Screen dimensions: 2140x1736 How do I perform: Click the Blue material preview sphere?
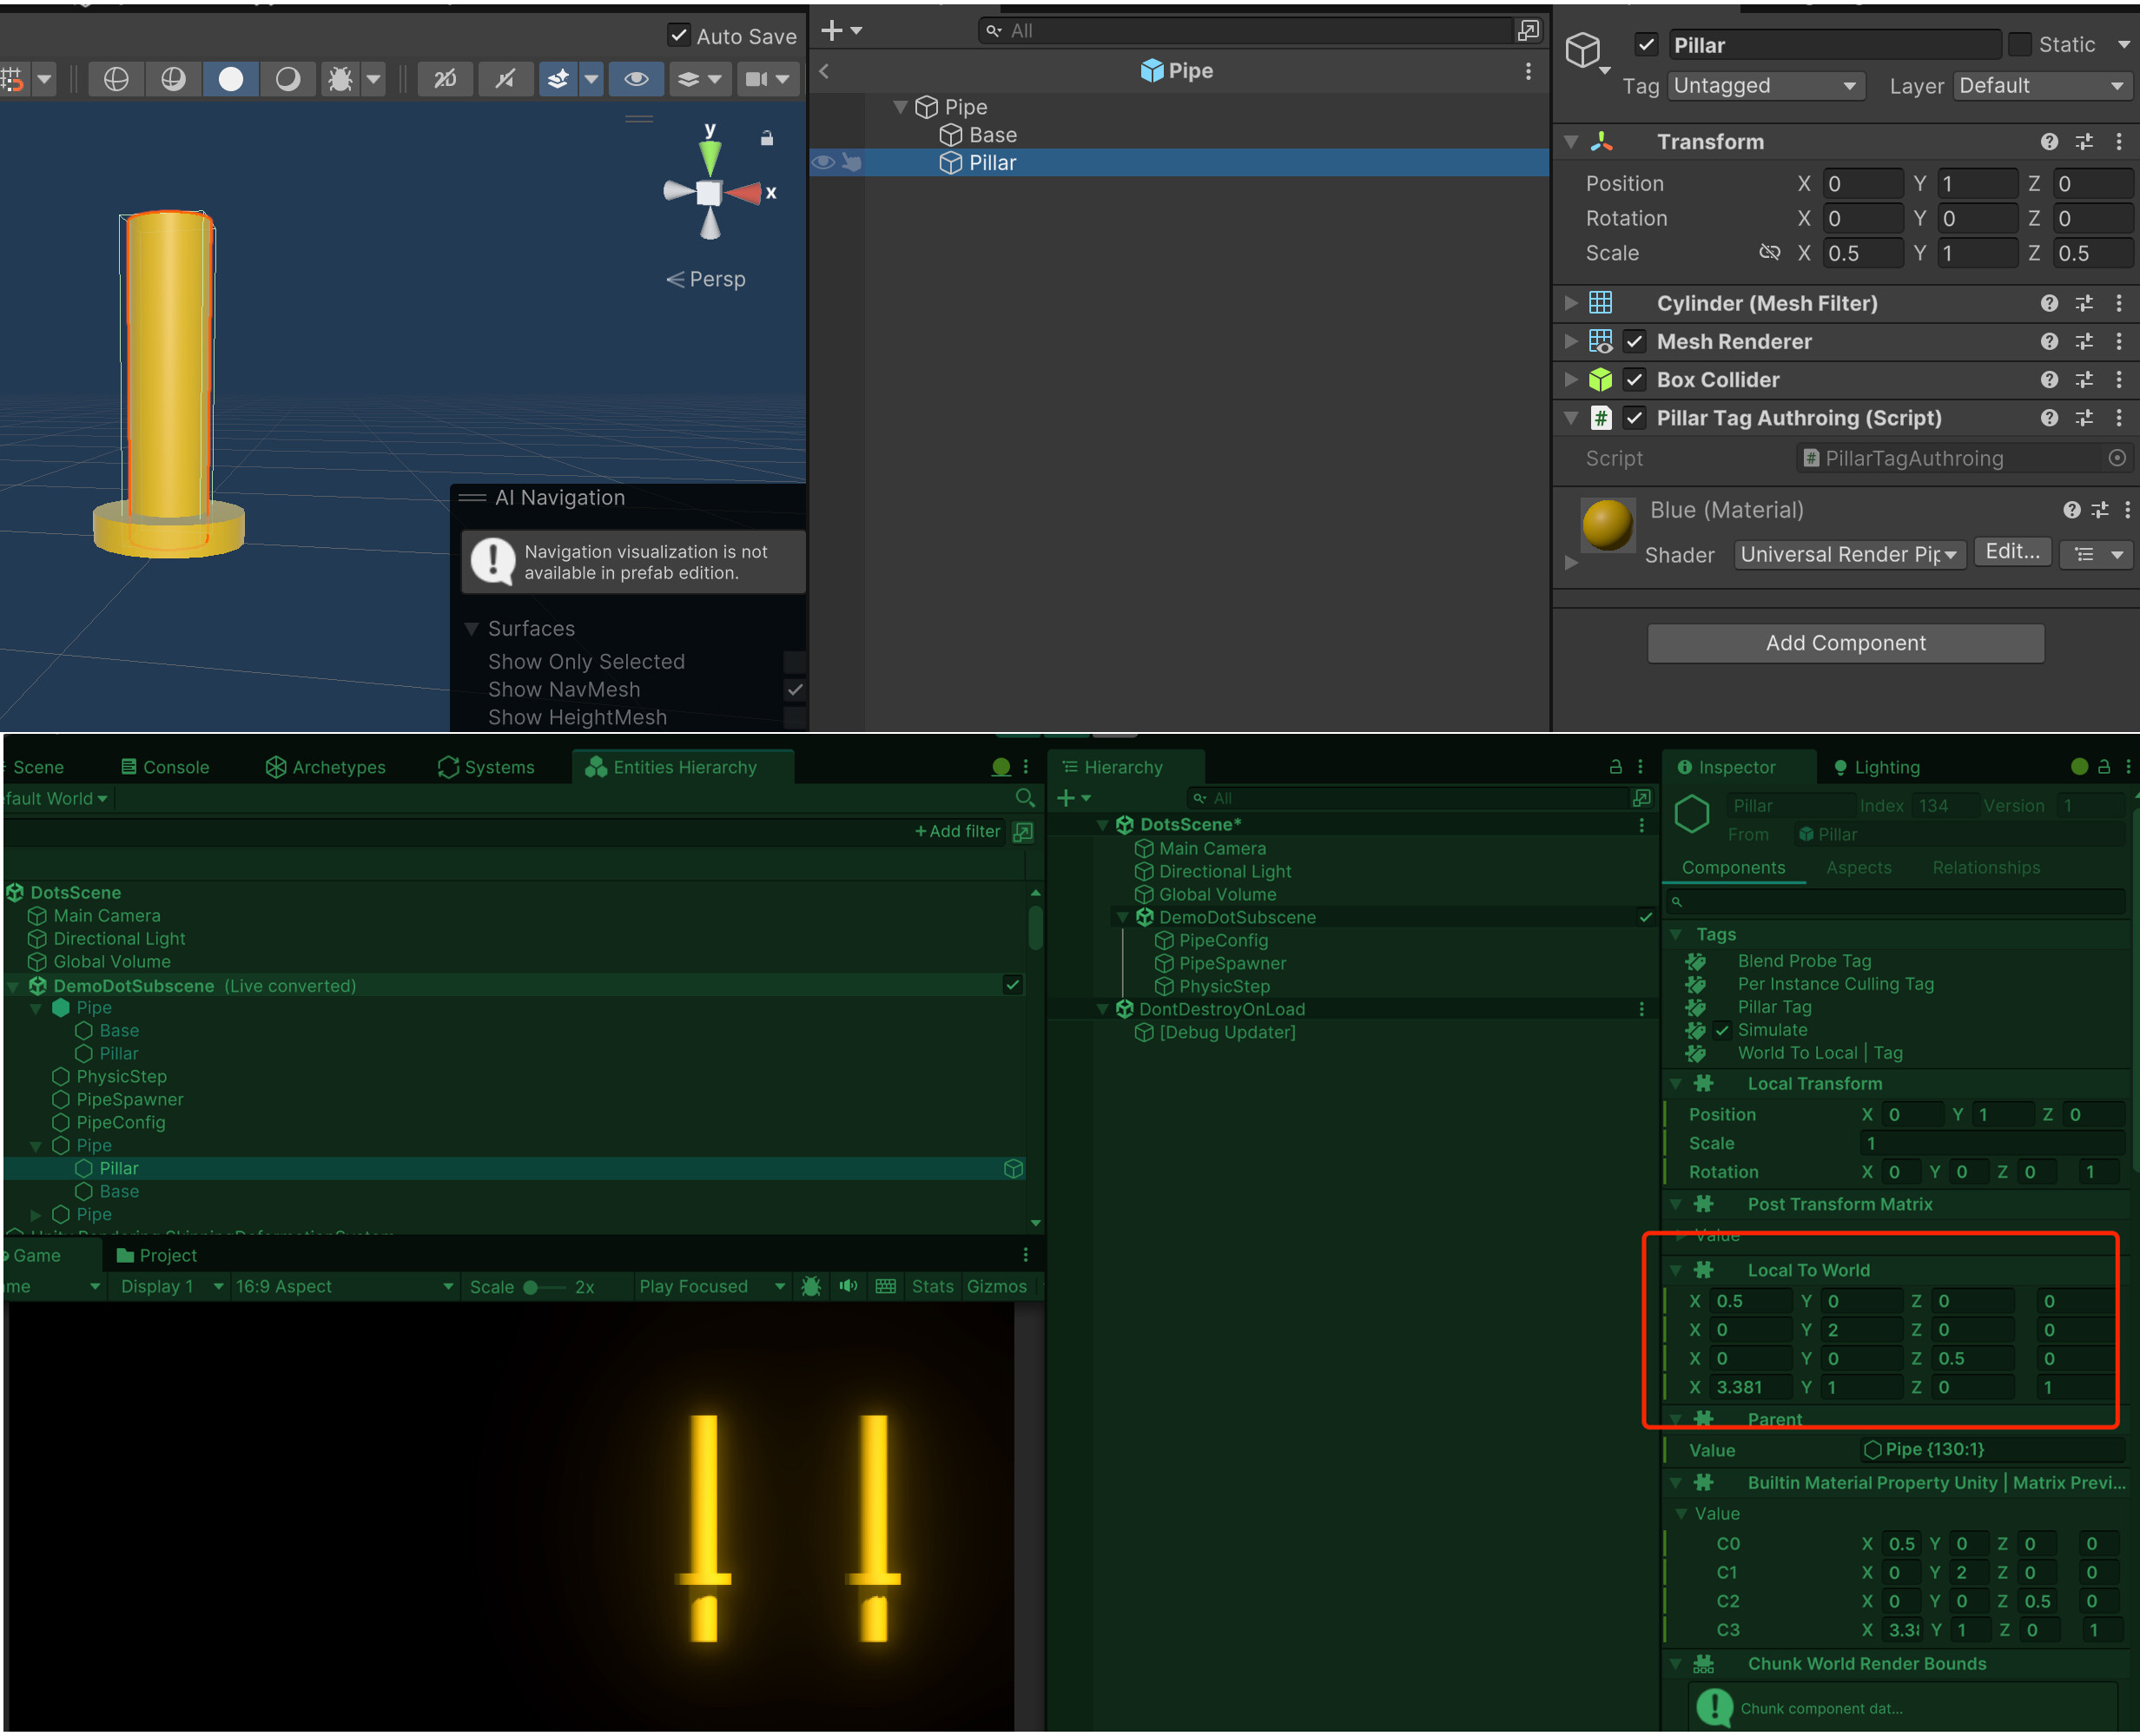[x=1607, y=524]
